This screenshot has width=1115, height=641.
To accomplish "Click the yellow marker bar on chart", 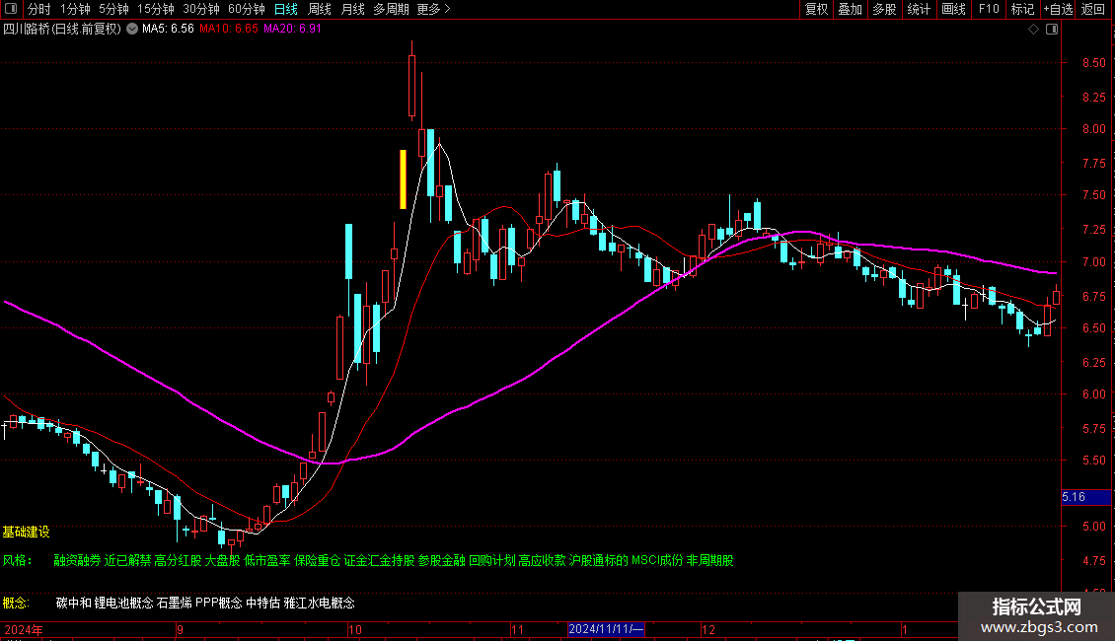I will (x=404, y=179).
